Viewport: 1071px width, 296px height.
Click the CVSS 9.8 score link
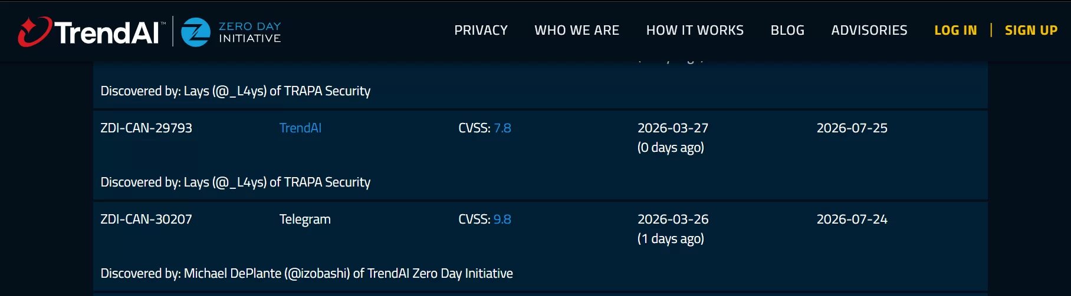pyautogui.click(x=502, y=219)
